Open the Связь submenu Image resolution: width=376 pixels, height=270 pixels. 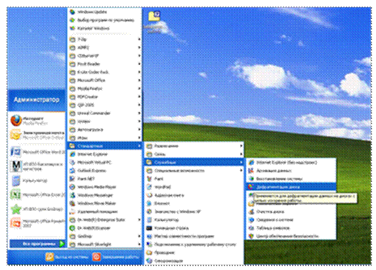(x=194, y=154)
